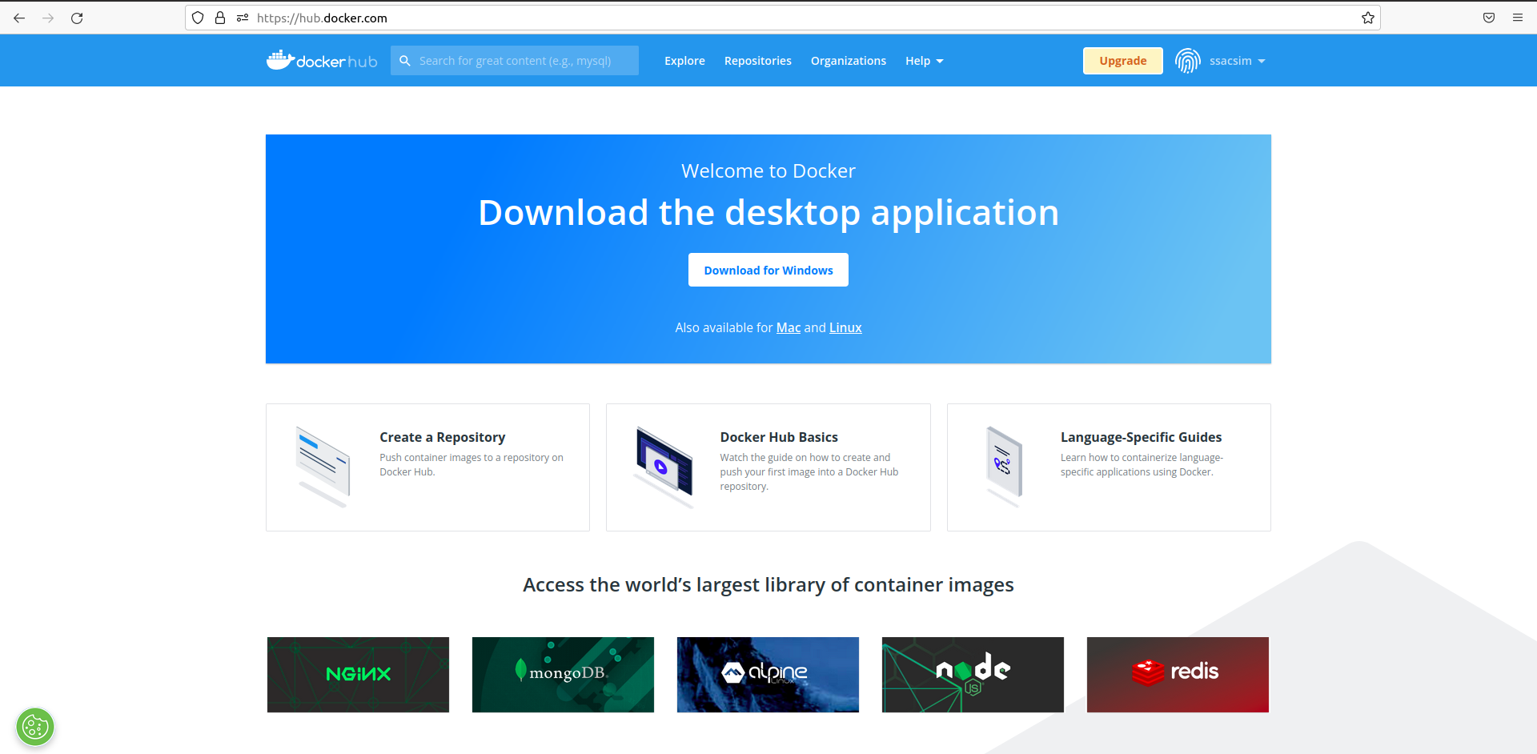Open the mongoDB image thumbnail
Image resolution: width=1537 pixels, height=754 pixels.
click(563, 675)
